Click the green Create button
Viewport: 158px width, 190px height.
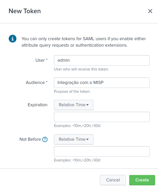[x=142, y=180]
